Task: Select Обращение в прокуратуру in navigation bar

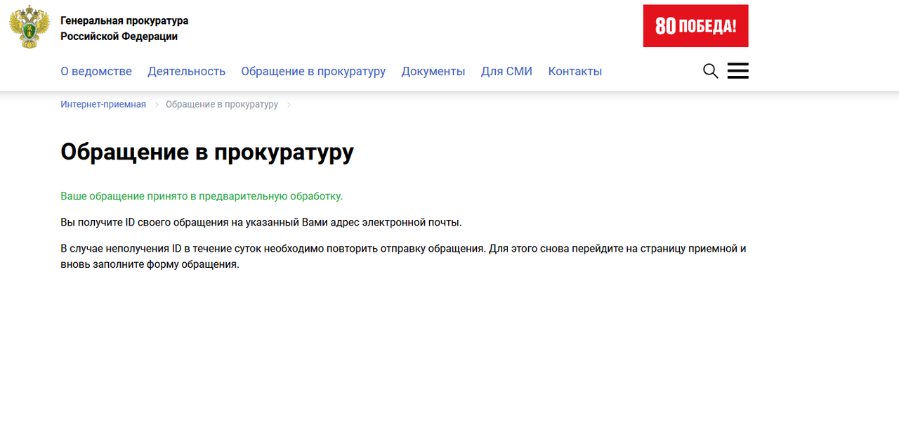Action: pos(313,71)
